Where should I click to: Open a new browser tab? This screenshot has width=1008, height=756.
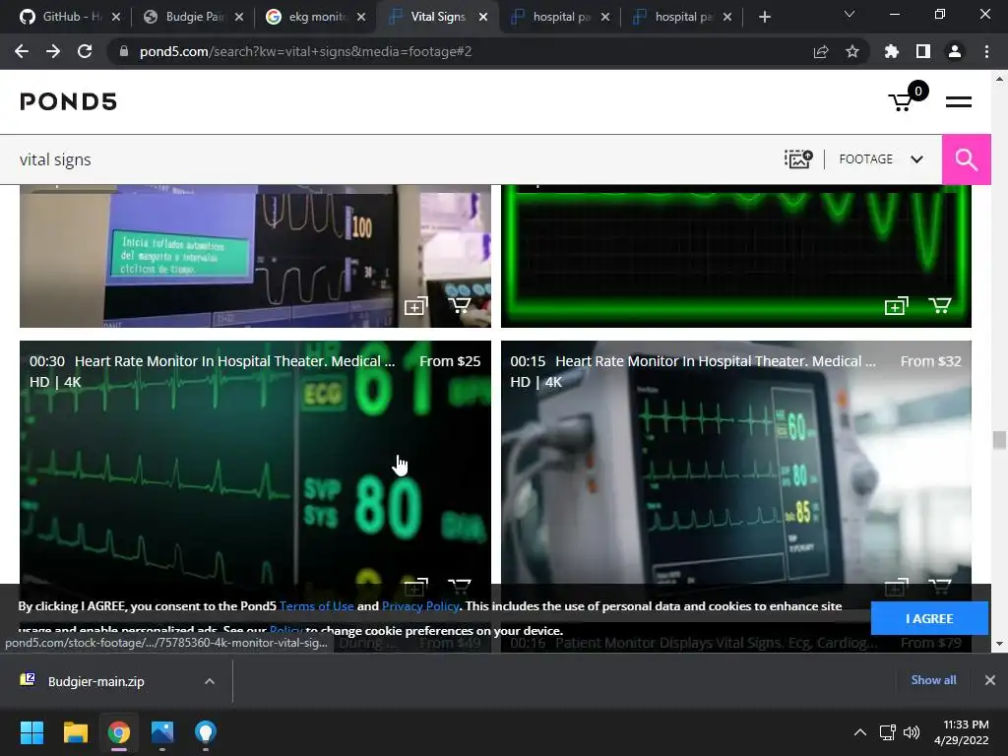(764, 17)
